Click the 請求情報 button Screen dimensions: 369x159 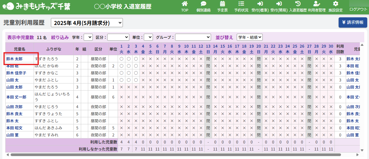(x=353, y=22)
